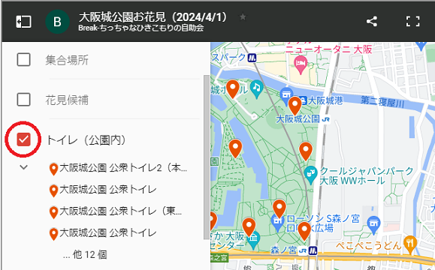The image size is (435, 270).
Task: Show more items via … 他 12 個
Action: [85, 254]
